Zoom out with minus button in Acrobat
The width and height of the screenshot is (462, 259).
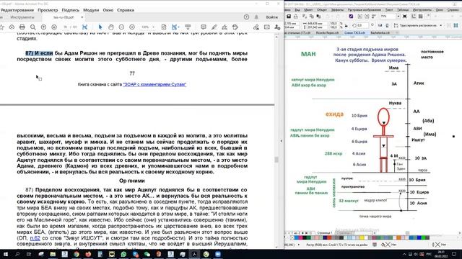click(121, 27)
